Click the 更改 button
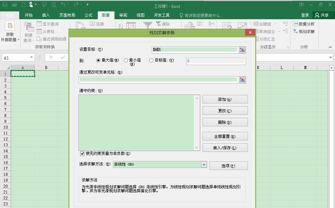The height and width of the screenshot is (208, 335). (225, 110)
